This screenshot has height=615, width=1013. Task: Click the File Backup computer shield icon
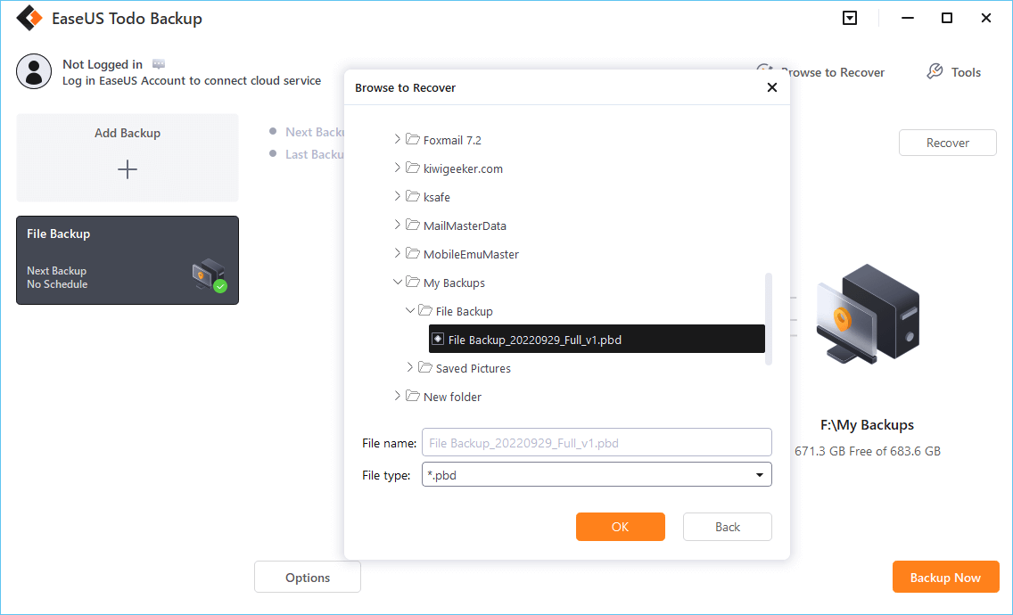click(209, 275)
